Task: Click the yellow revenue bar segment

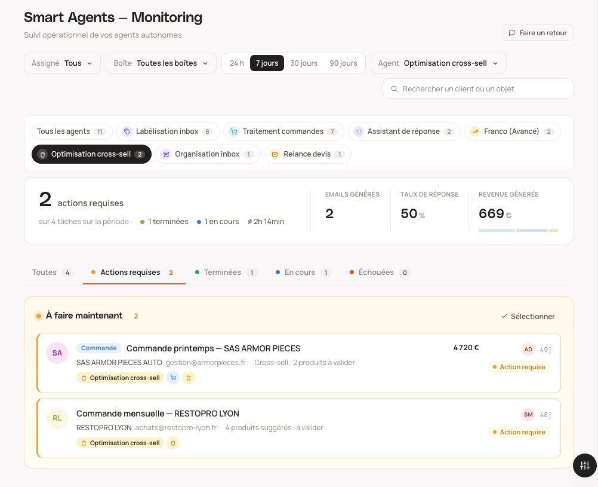Action: pos(554,230)
